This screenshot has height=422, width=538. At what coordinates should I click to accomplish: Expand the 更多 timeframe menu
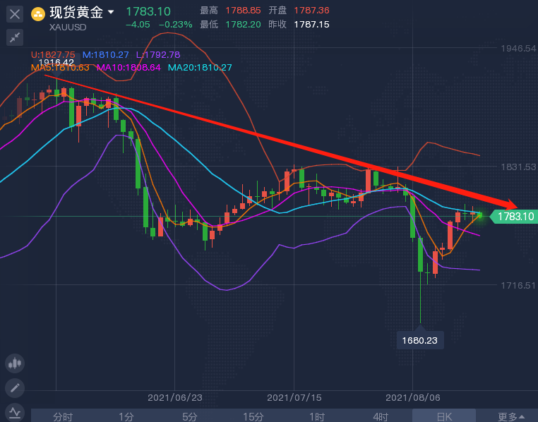[x=510, y=416]
